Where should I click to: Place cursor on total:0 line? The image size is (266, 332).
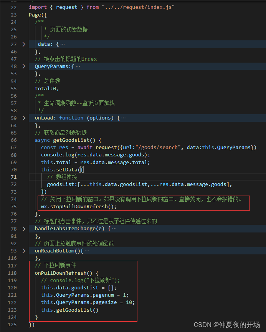click(47, 88)
